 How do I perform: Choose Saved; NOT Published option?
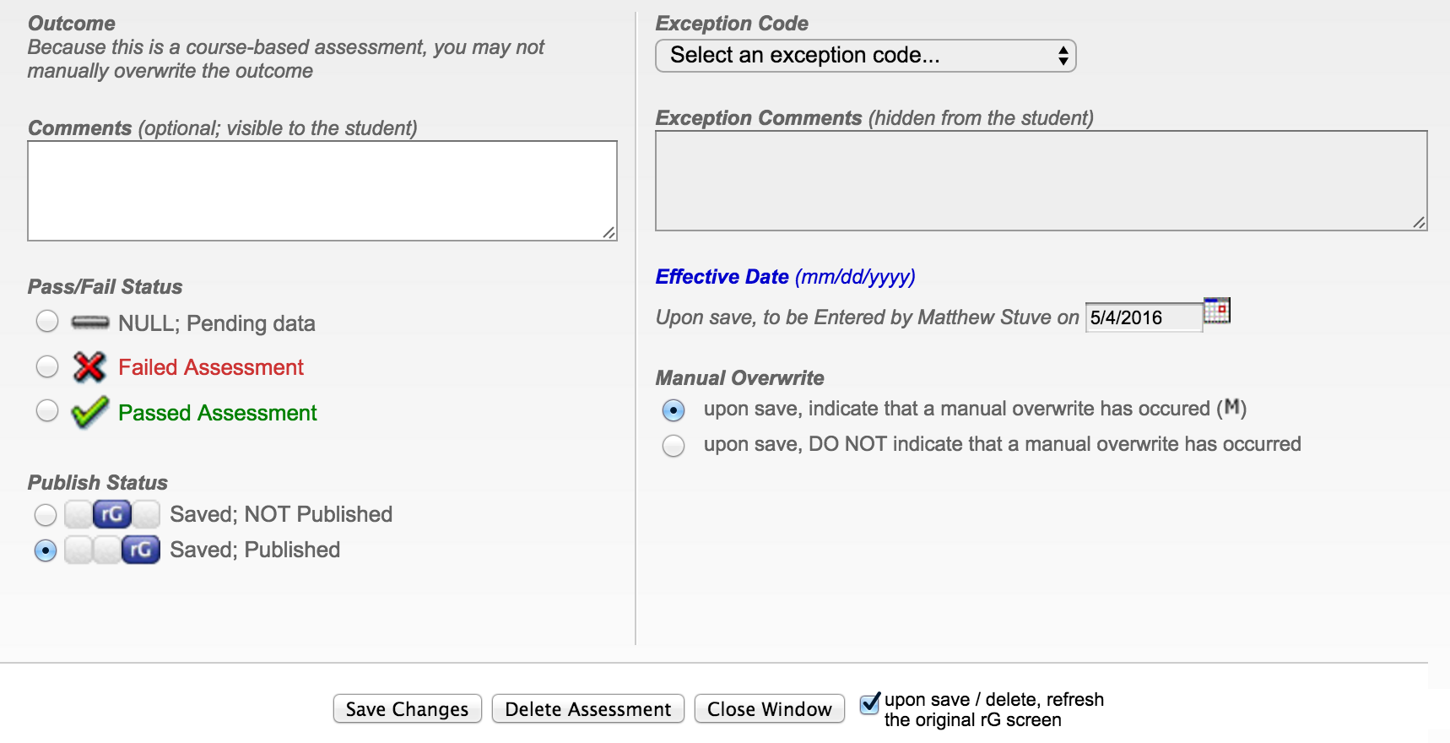coord(46,514)
